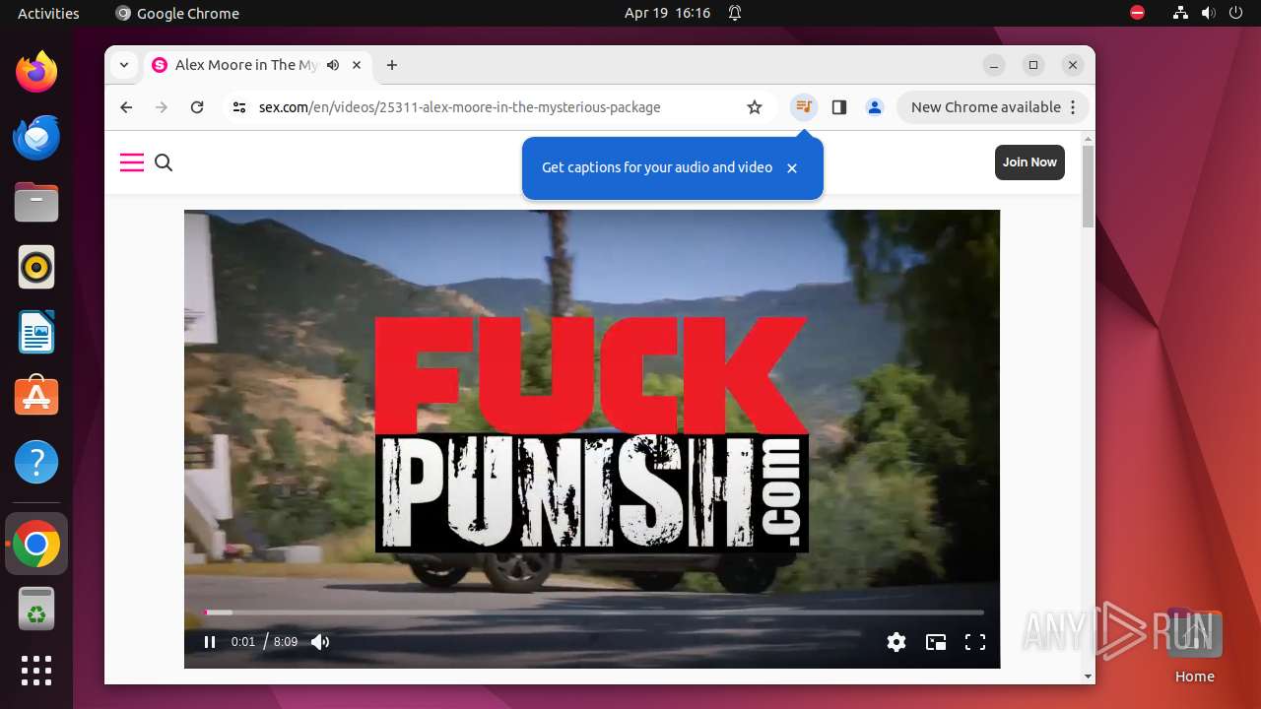This screenshot has width=1261, height=709.
Task: Launch Firefox from the dock
Action: coord(36,72)
